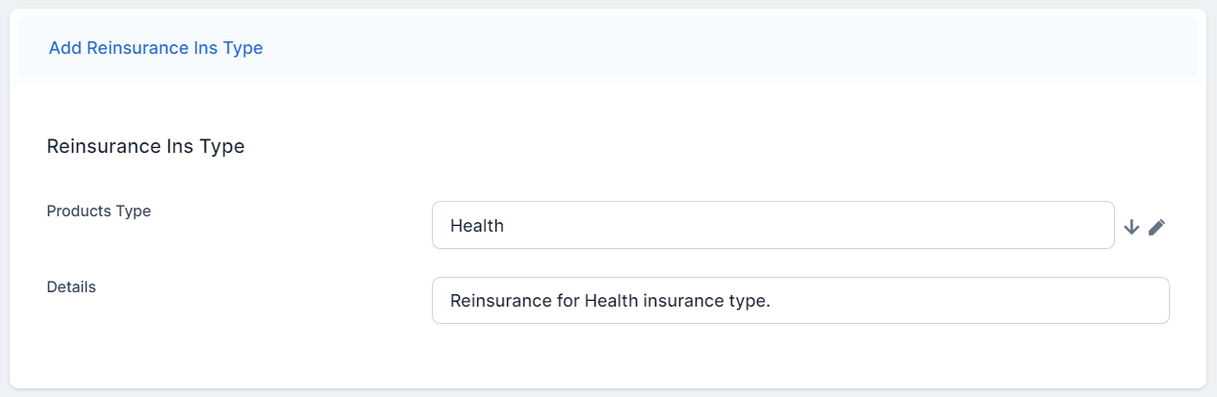Edit the Products Type using the pencil icon
Screen dimensions: 1217x397
(1156, 227)
